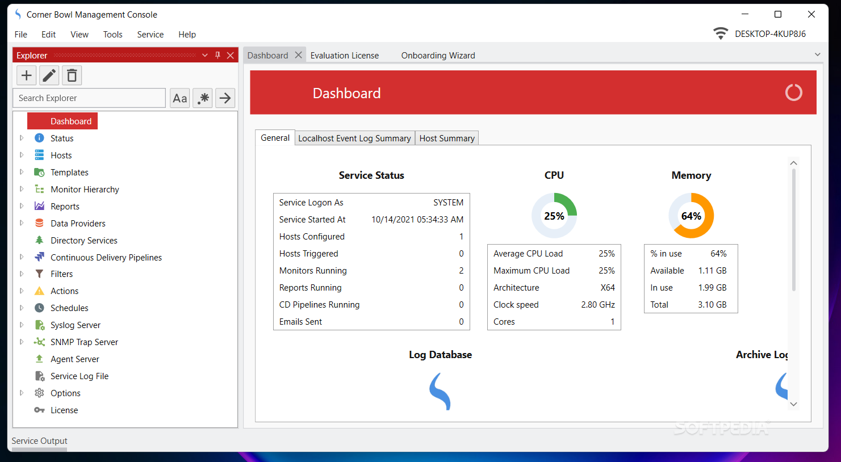
Task: Switch to the Onboarding Wizard tab
Action: [x=438, y=55]
